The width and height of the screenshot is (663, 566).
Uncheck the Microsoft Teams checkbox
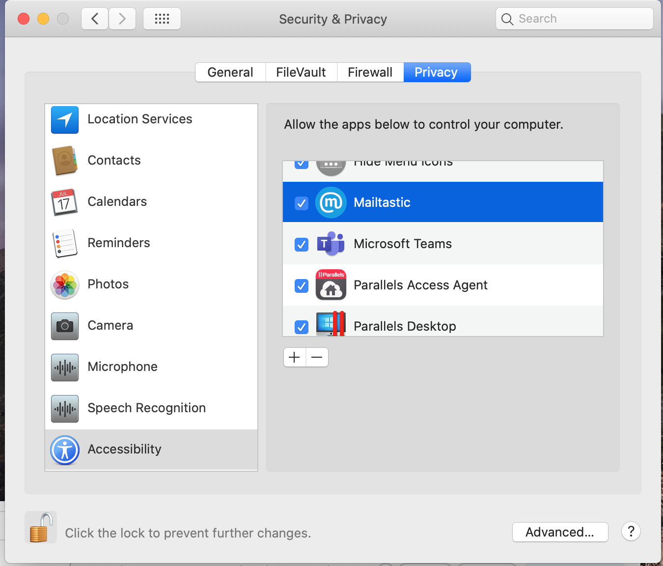(x=302, y=244)
